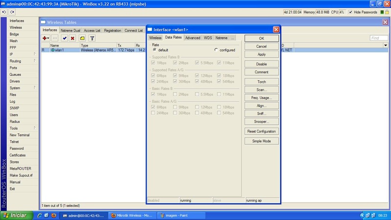Switch to the Nstreme tab in dialog
391x220 pixels.
coord(221,38)
